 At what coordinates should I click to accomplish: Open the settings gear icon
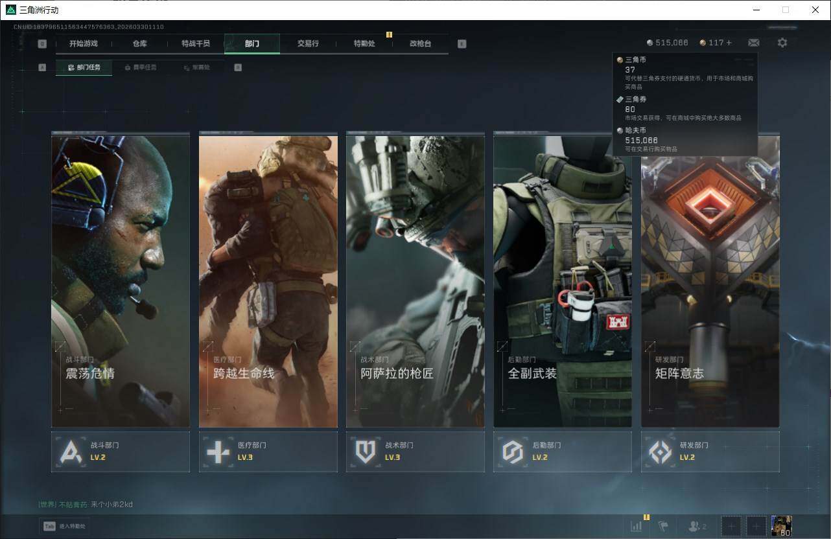[x=782, y=43]
